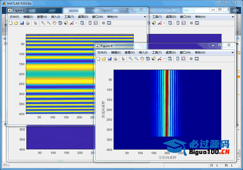Open 查看(V) menu in Figure 4
The height and width of the screenshot is (170, 243).
[129, 53]
